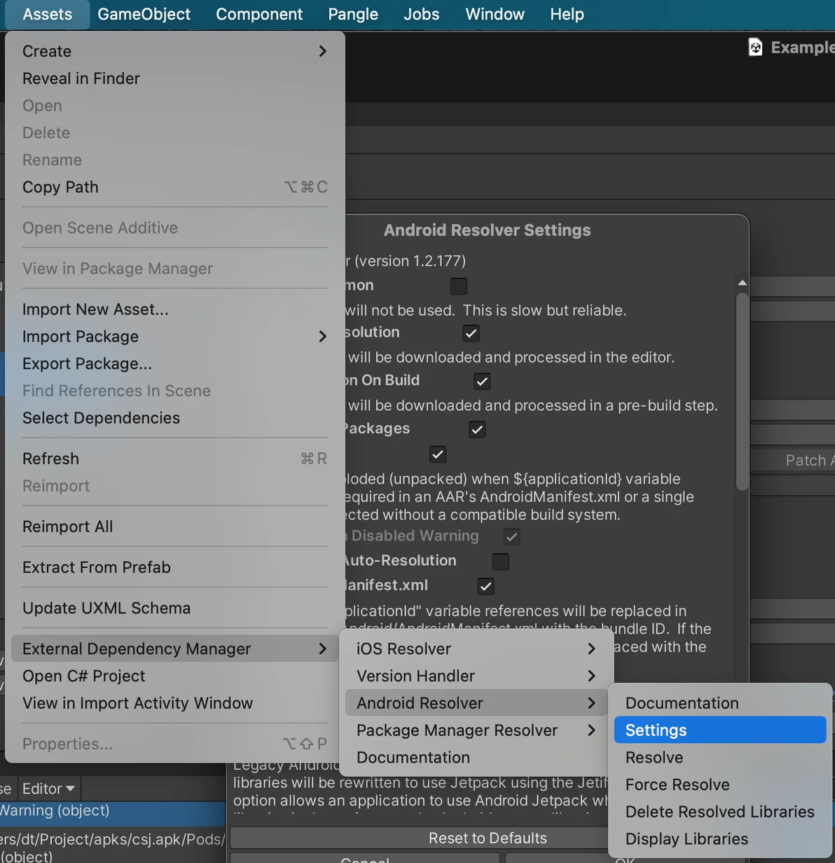Uncheck the 'on On Build' checkbox
Image resolution: width=835 pixels, height=863 pixels.
click(x=482, y=381)
